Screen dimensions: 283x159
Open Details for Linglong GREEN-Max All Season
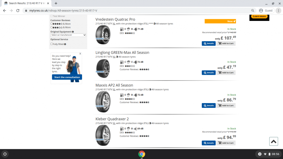[209, 73]
